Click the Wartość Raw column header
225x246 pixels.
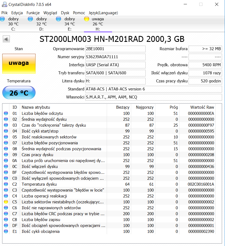[197, 107]
